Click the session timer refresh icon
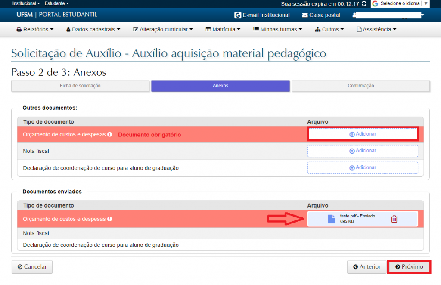The width and height of the screenshot is (441, 285). 364,4
